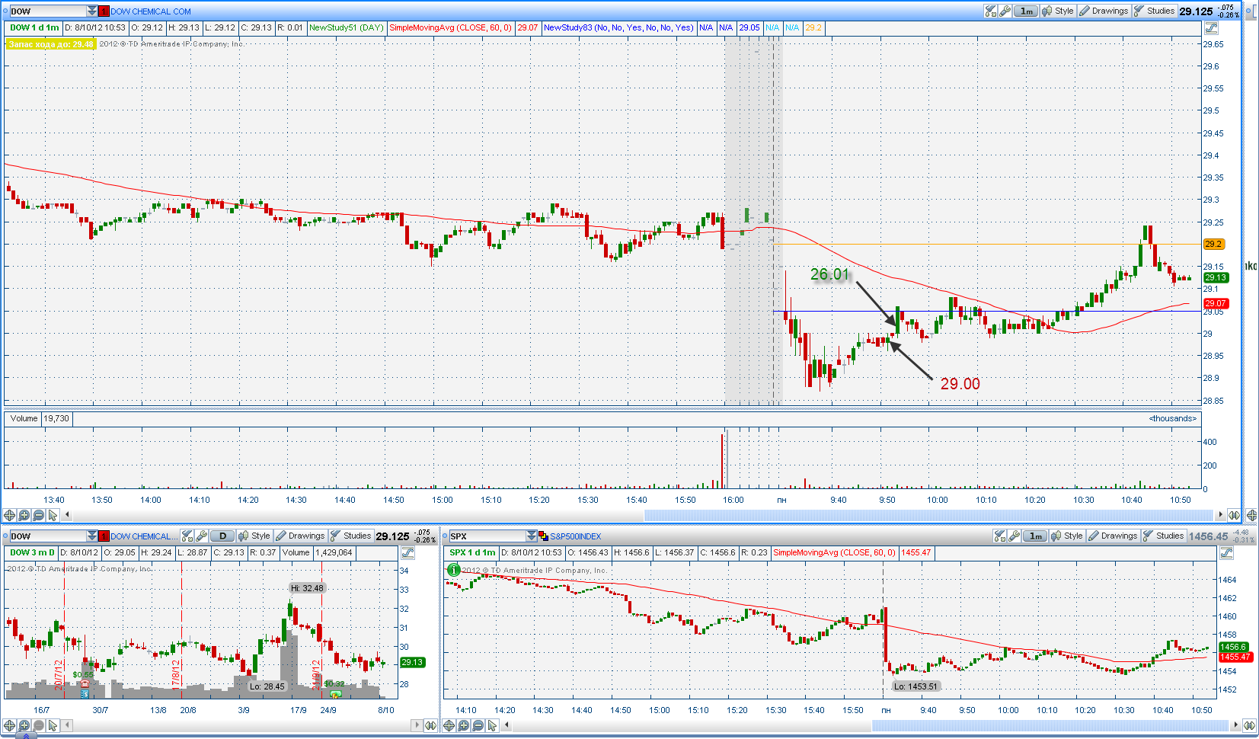Screen dimensions: 1259x739
Task: Click the crosshair icon in the main chart corner
Action: click(x=1251, y=515)
